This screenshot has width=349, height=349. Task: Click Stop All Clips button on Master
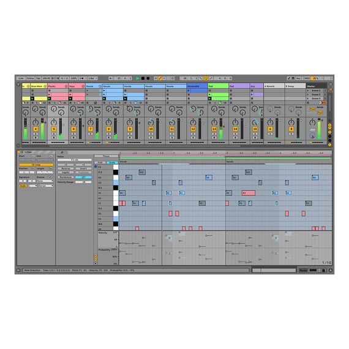tap(308, 103)
